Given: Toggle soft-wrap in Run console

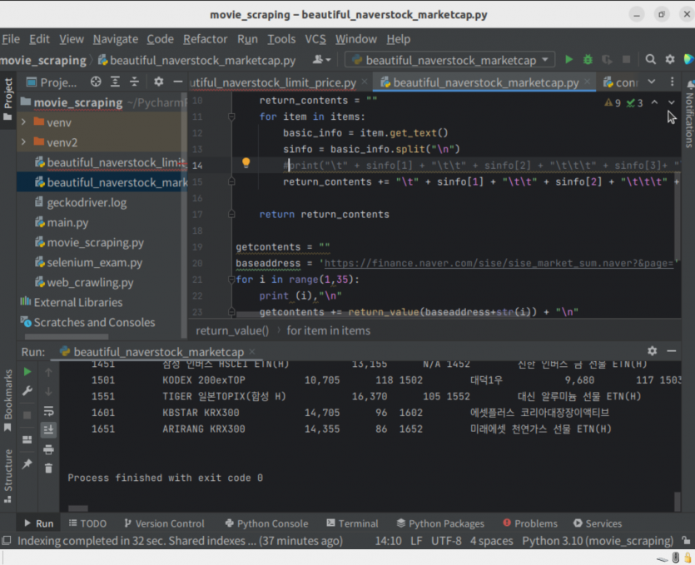Looking at the screenshot, I should point(48,411).
